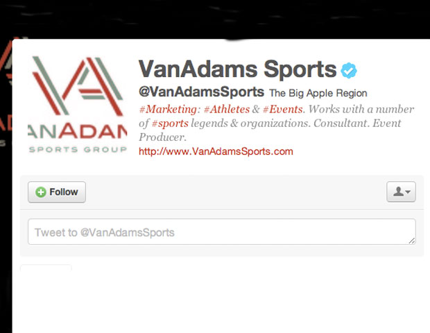Open the #Marketing hashtag

coord(168,110)
